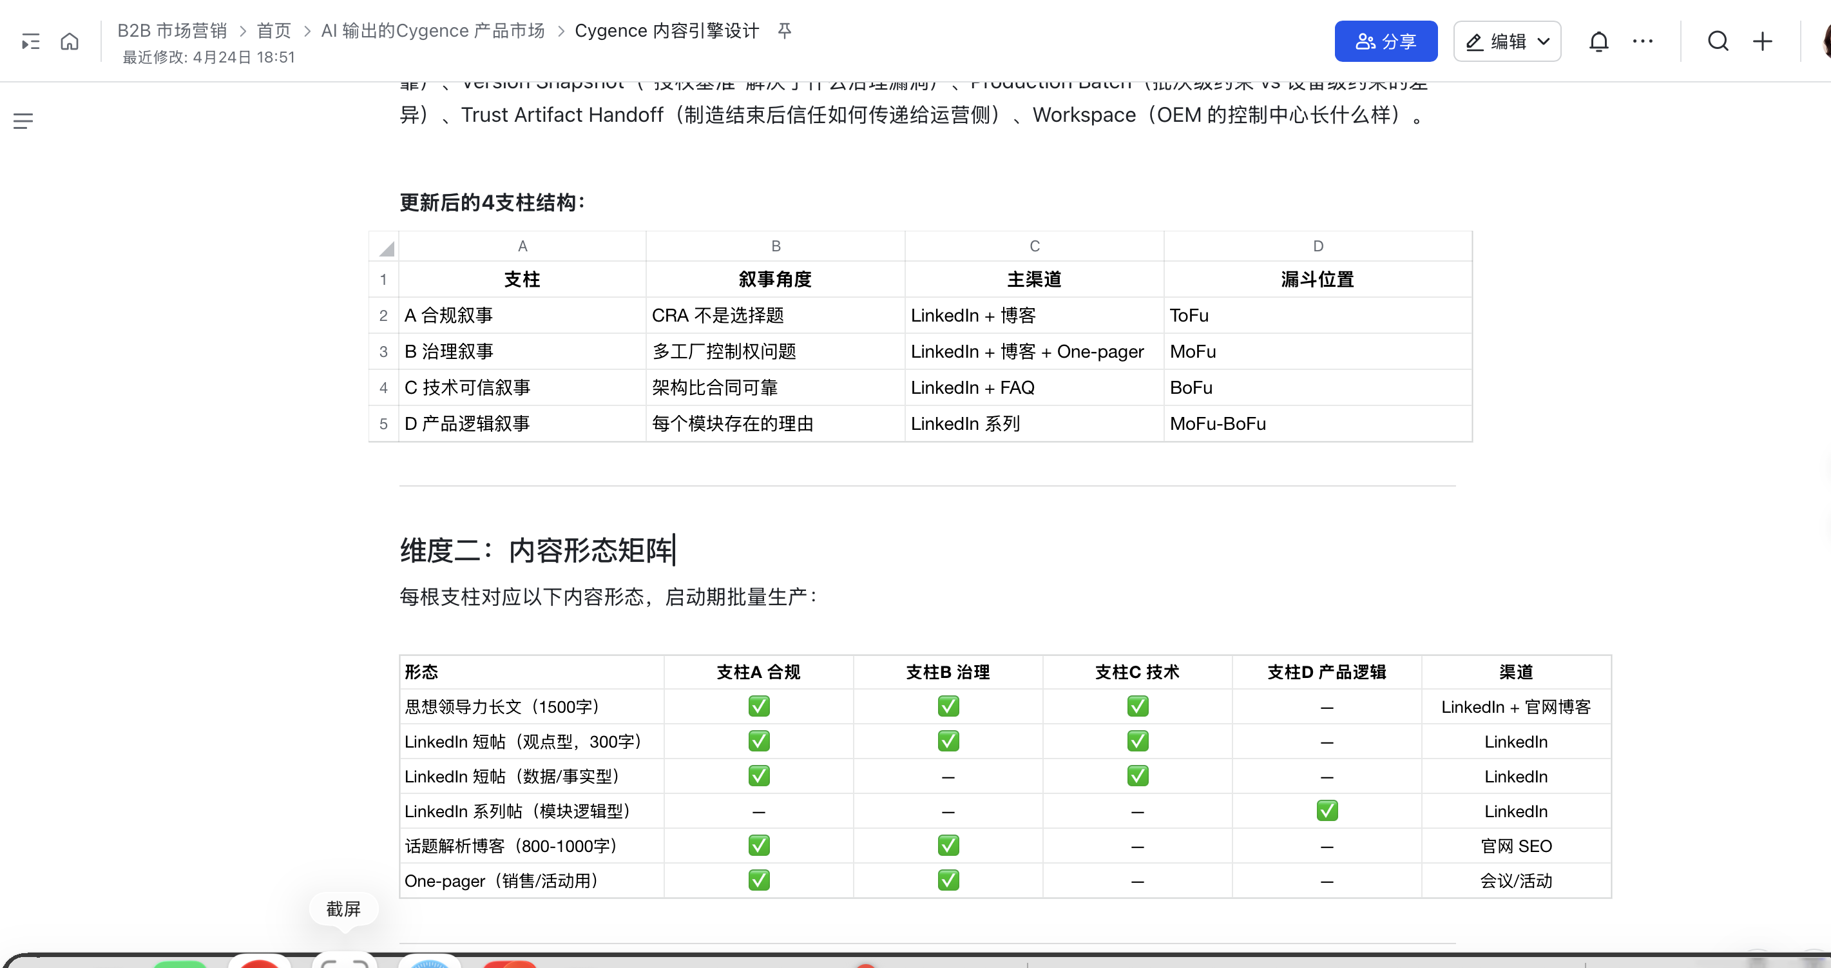This screenshot has width=1831, height=968.
Task: Click cell 'C 技术可信叙事'
Action: [x=522, y=387]
